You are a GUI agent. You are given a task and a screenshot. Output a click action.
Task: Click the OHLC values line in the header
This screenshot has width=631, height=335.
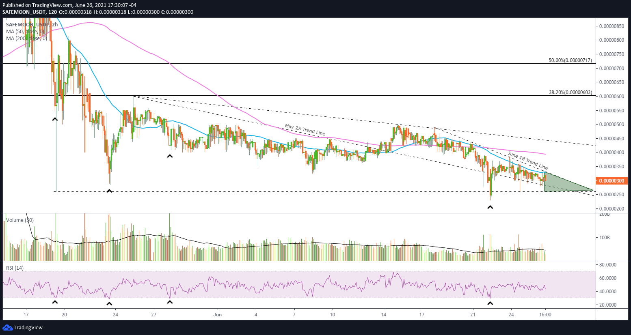(98, 12)
